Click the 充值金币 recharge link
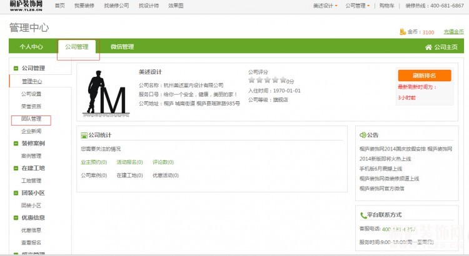 455,32
